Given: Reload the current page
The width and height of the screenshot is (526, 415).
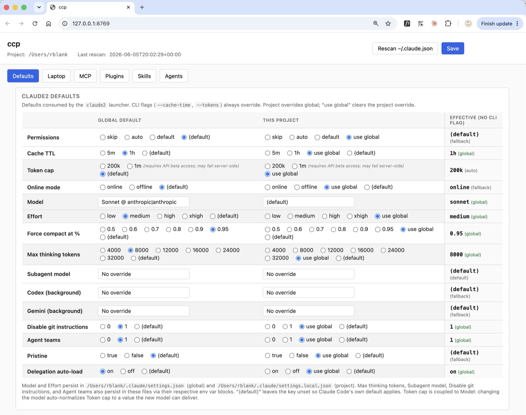Looking at the screenshot, I should click(x=35, y=24).
